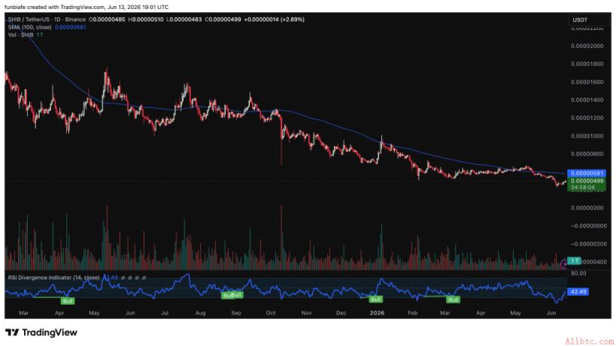Select the RSI Divergence Indicator legend
Screen dimensions: 616x346
[x=54, y=278]
